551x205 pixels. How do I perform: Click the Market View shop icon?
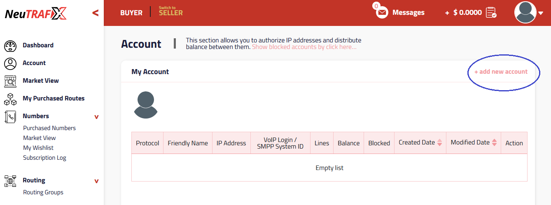click(x=10, y=81)
